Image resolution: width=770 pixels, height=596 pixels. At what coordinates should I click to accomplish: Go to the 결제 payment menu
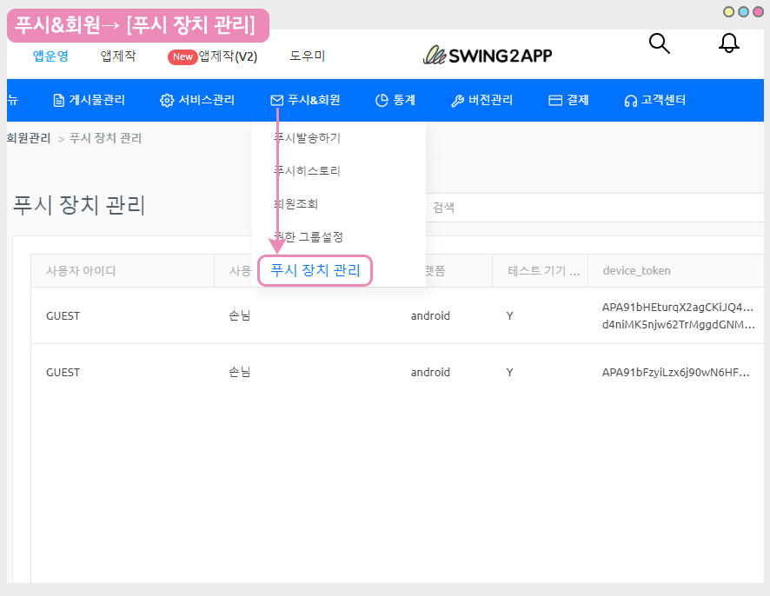pyautogui.click(x=568, y=100)
